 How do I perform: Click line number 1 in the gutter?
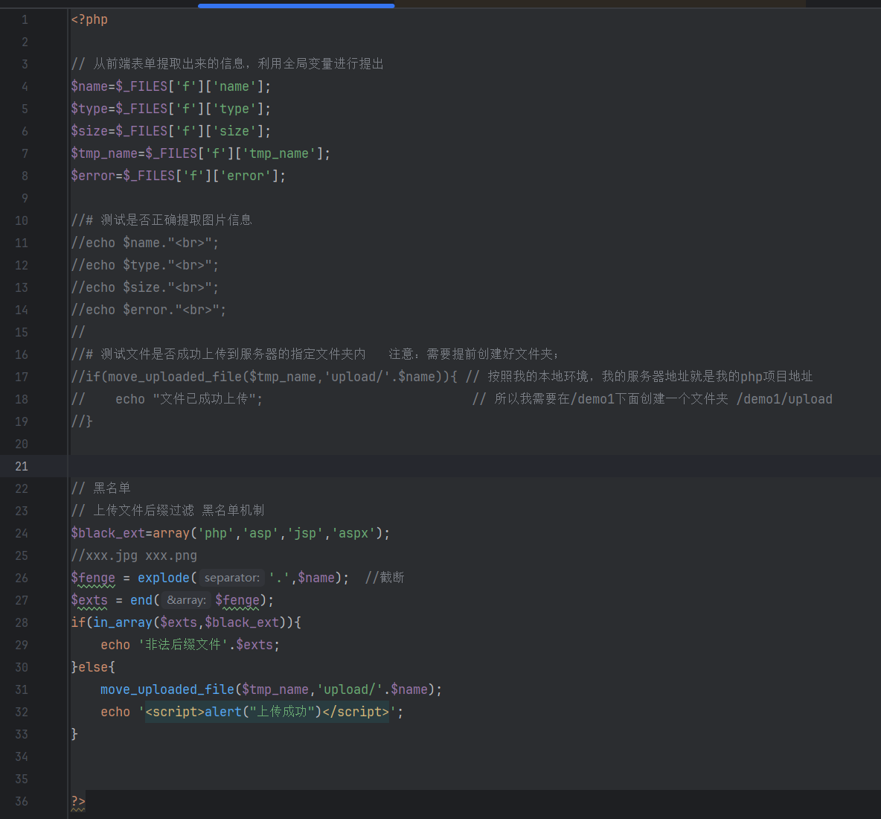pyautogui.click(x=25, y=19)
